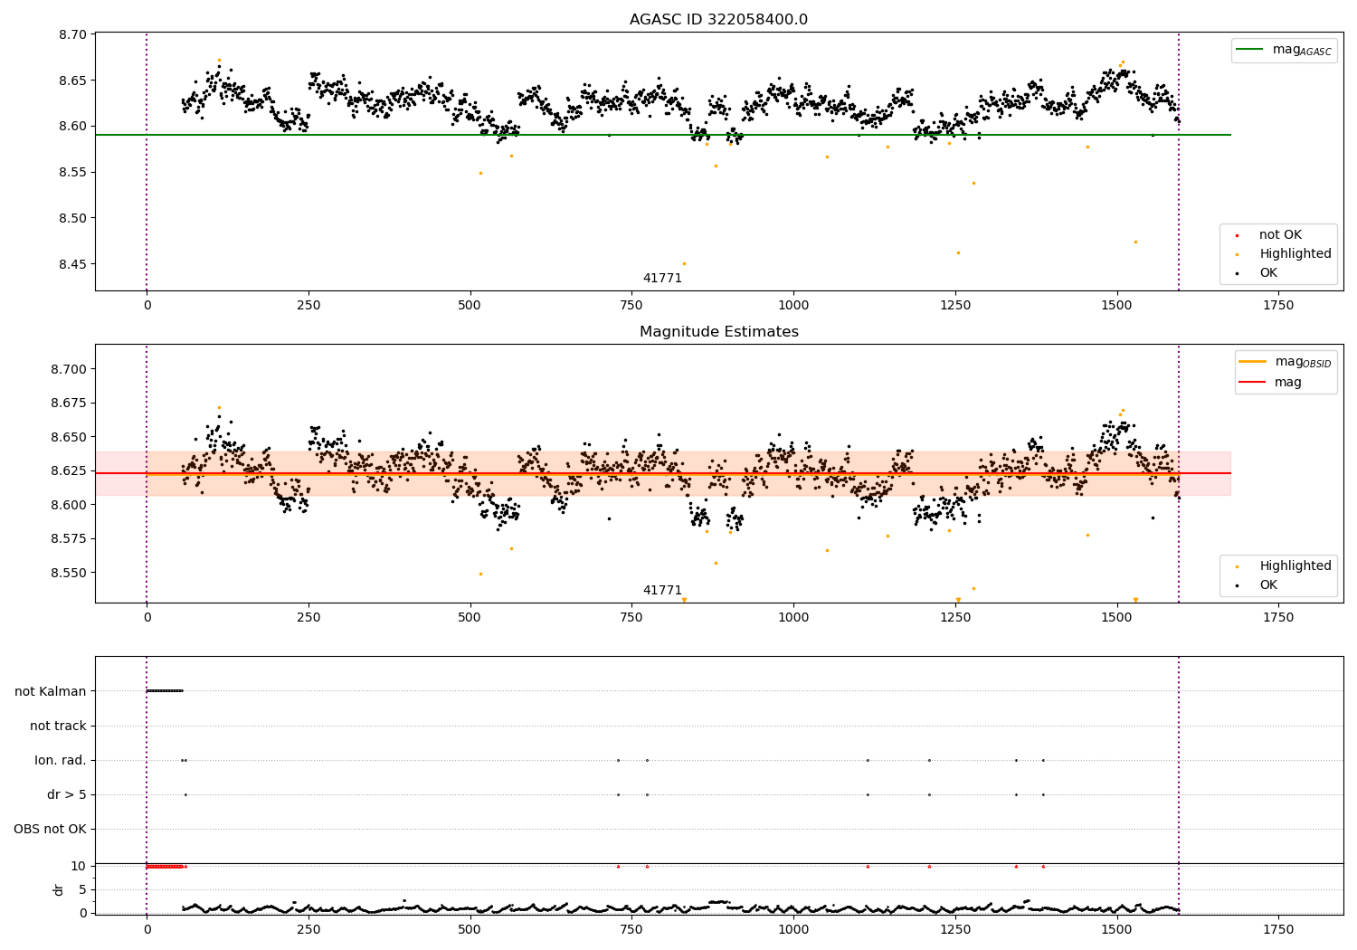Click the 'not Kalman' axis label
Viewport: 1357px width, 950px height.
51,692
